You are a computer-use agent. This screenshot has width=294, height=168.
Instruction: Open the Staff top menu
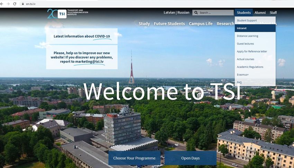(273, 12)
